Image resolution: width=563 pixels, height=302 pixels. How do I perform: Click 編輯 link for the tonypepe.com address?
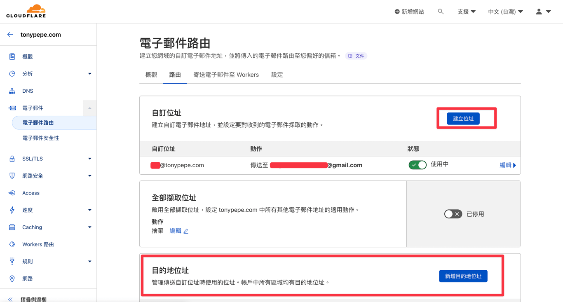(508, 165)
